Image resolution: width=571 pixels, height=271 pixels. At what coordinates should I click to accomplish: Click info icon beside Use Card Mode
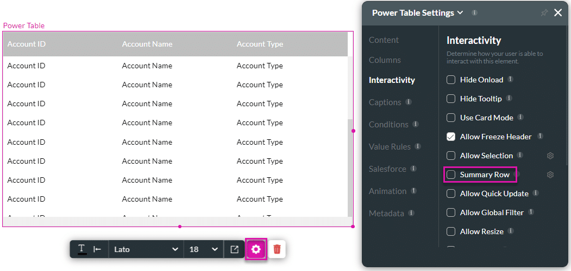coord(521,117)
